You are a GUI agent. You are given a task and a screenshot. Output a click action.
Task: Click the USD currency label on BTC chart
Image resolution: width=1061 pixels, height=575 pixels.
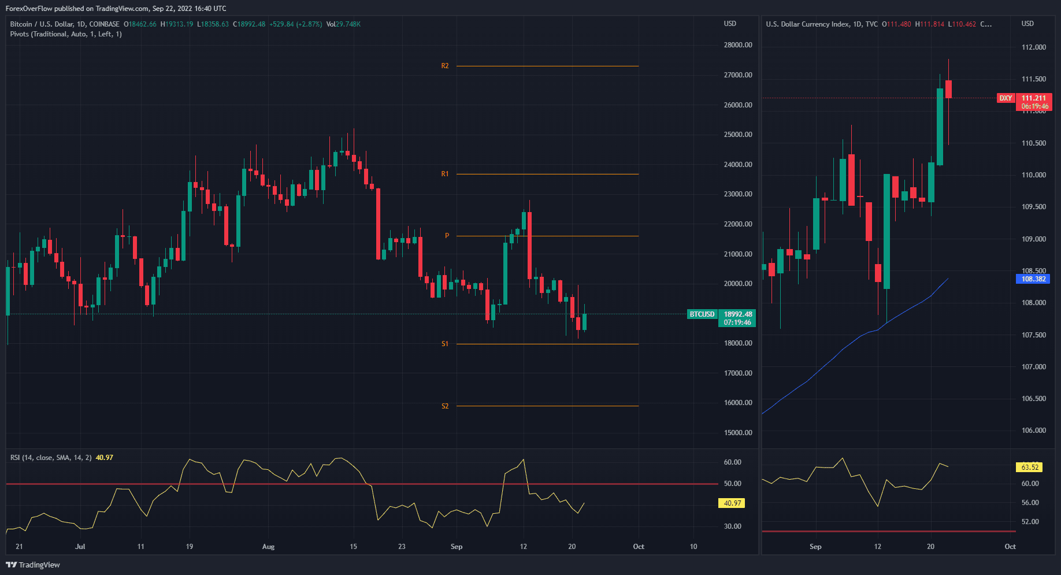pos(730,24)
